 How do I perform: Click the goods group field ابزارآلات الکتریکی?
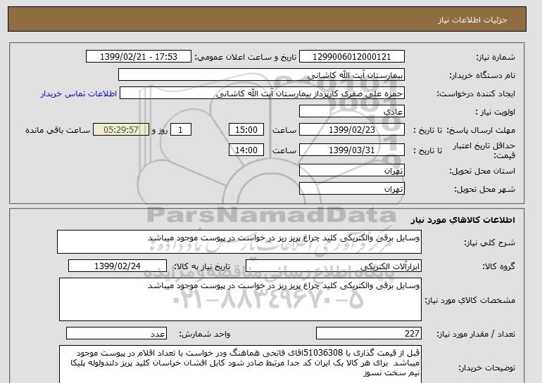click(x=333, y=266)
